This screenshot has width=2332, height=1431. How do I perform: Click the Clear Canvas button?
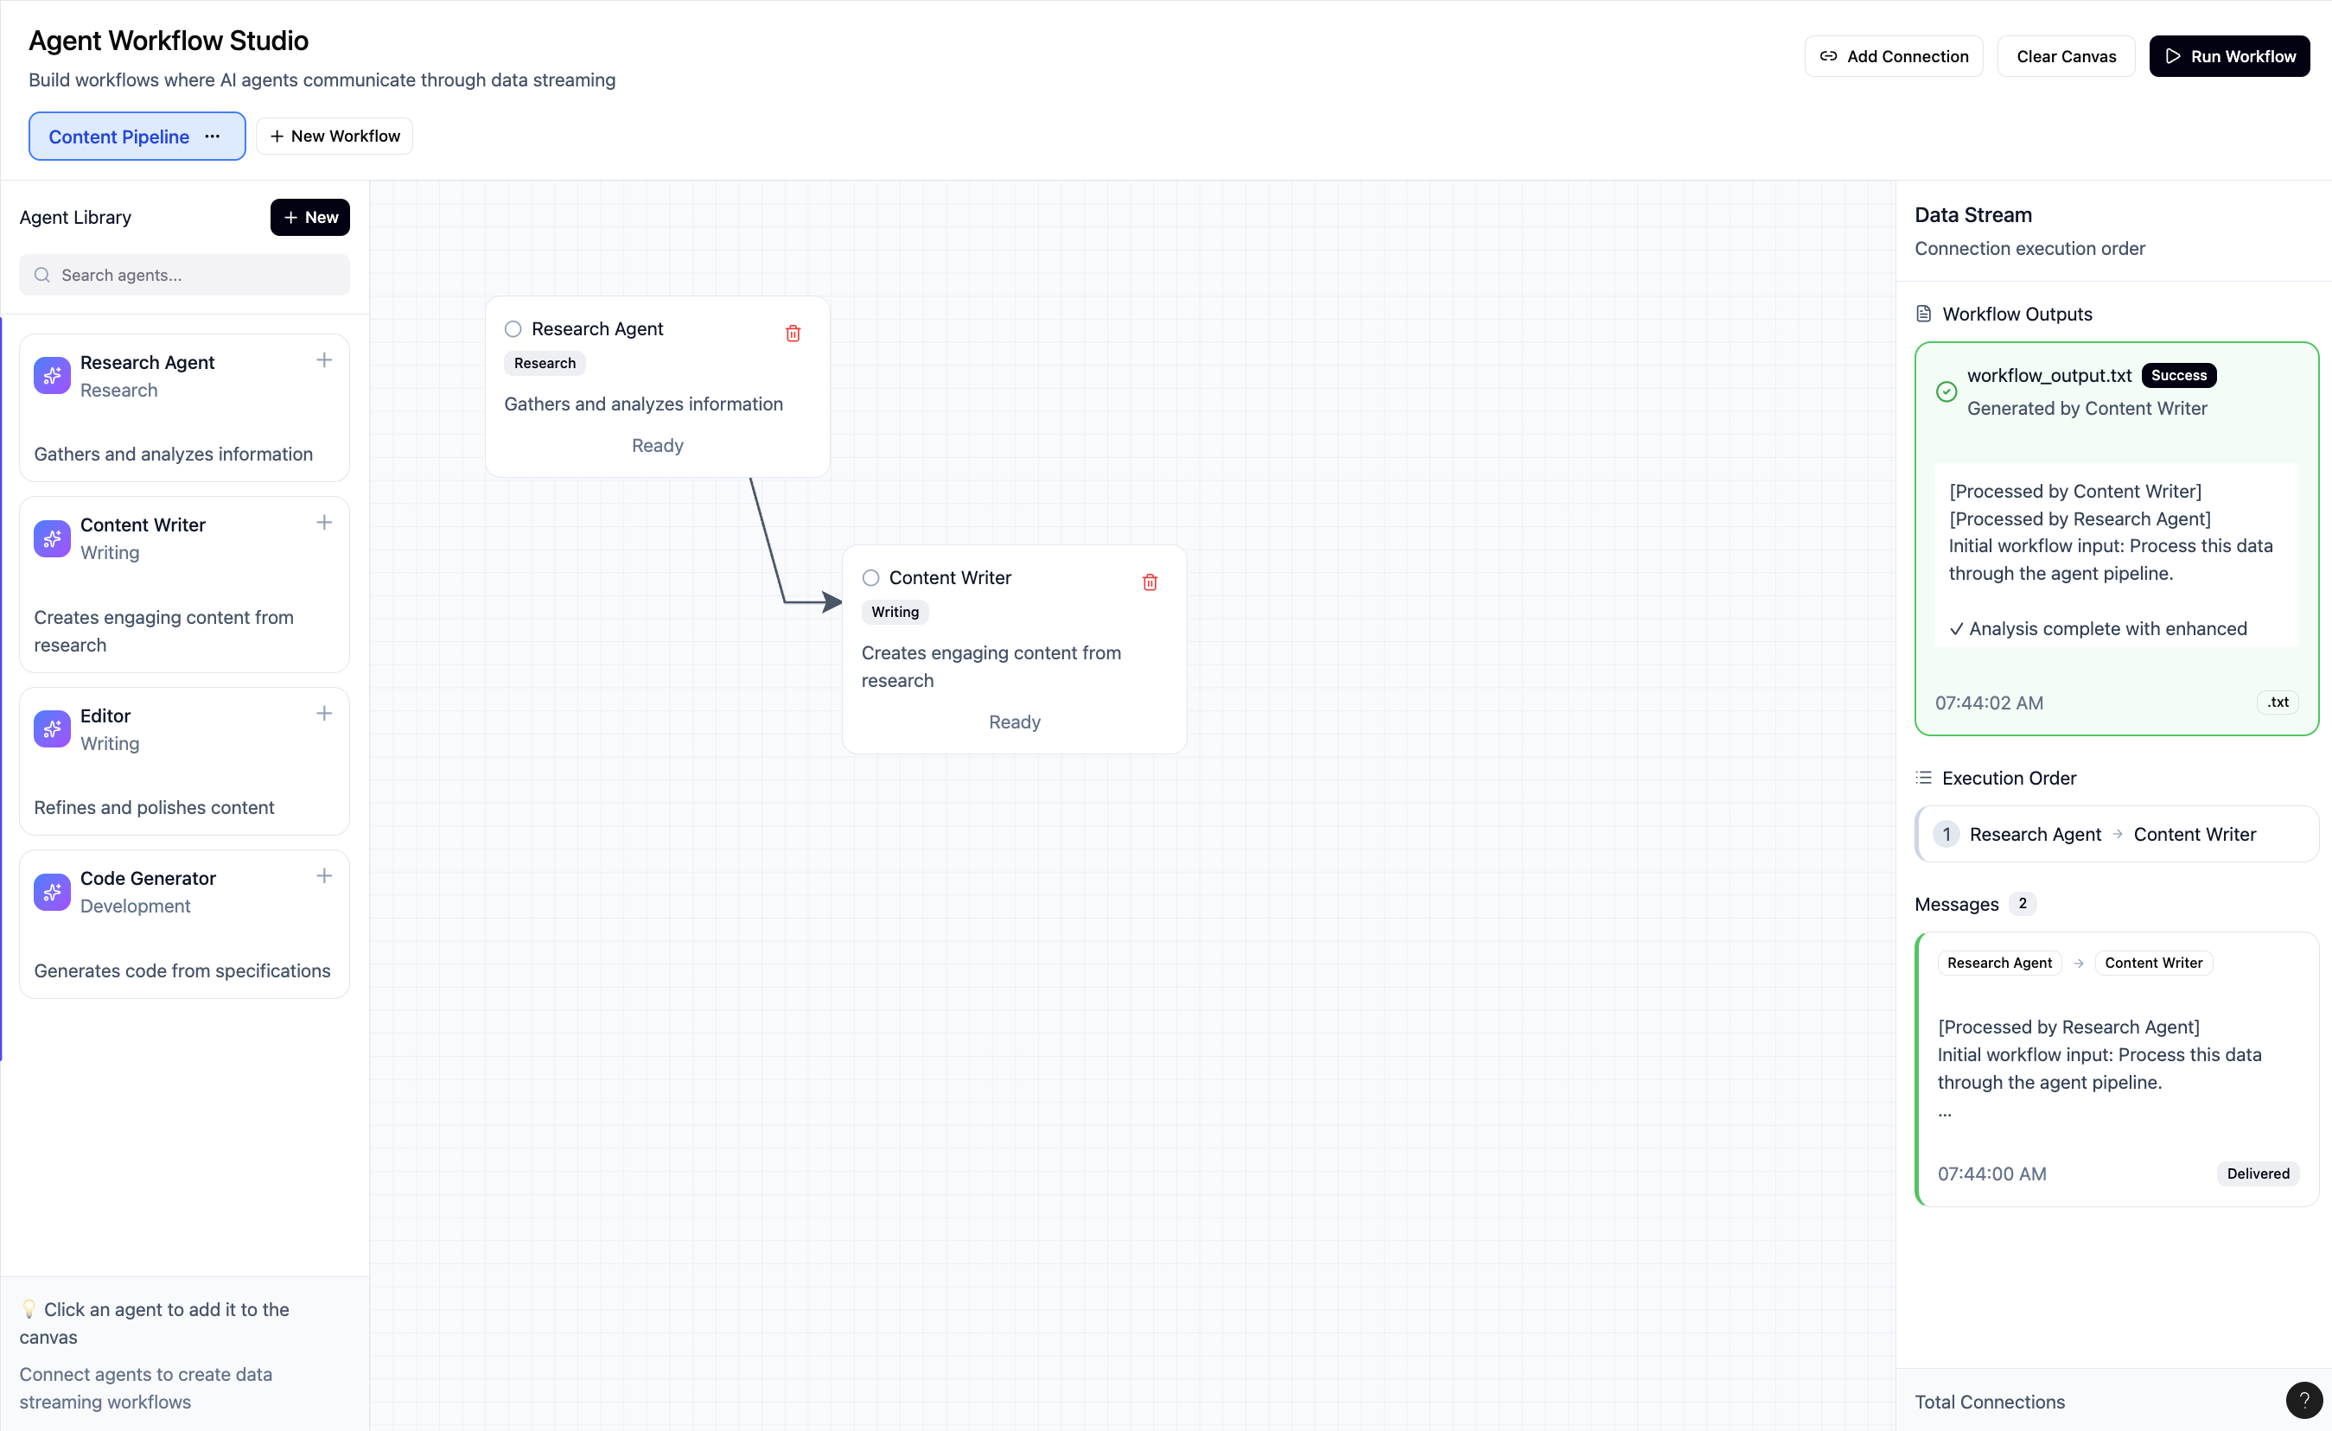click(x=2065, y=57)
